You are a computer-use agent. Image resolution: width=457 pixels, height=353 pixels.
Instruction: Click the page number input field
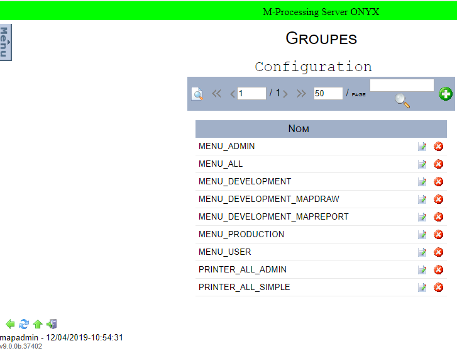pyautogui.click(x=251, y=94)
